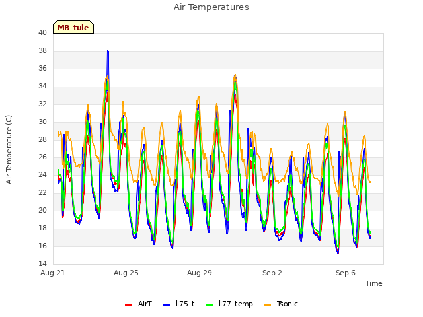Click the Aug 29 x-axis tick label

pos(200,273)
